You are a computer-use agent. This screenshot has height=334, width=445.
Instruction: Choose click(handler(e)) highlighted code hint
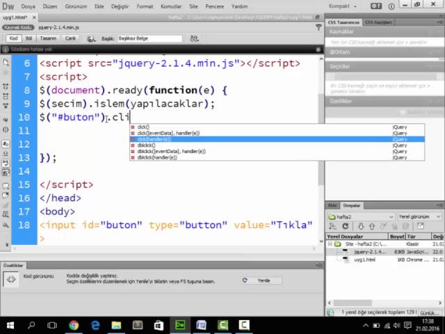277,139
